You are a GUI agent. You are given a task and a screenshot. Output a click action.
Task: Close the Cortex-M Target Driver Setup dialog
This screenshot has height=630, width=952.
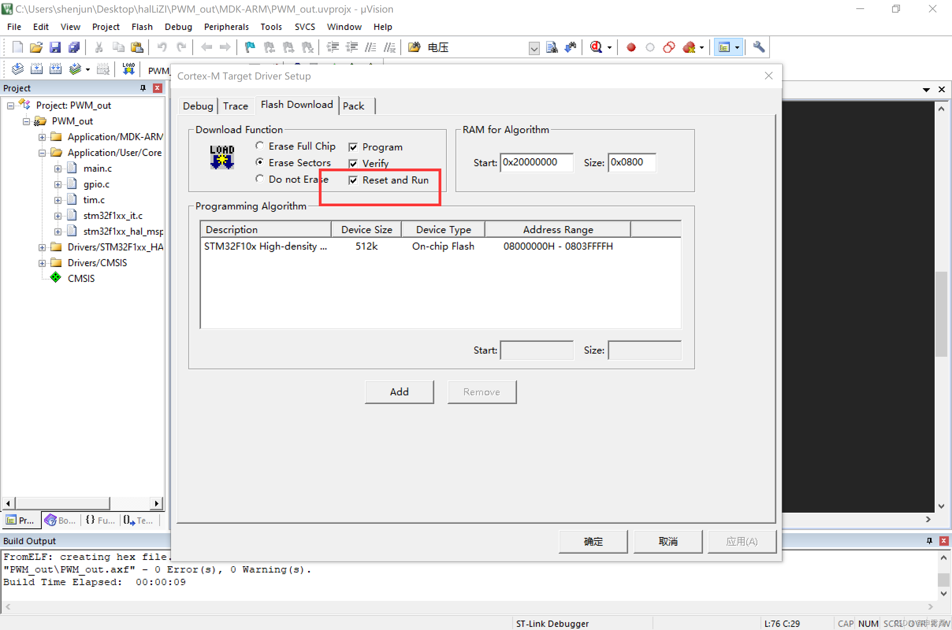[769, 76]
